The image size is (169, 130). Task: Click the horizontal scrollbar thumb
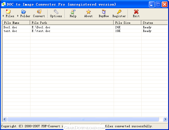tap(83, 119)
